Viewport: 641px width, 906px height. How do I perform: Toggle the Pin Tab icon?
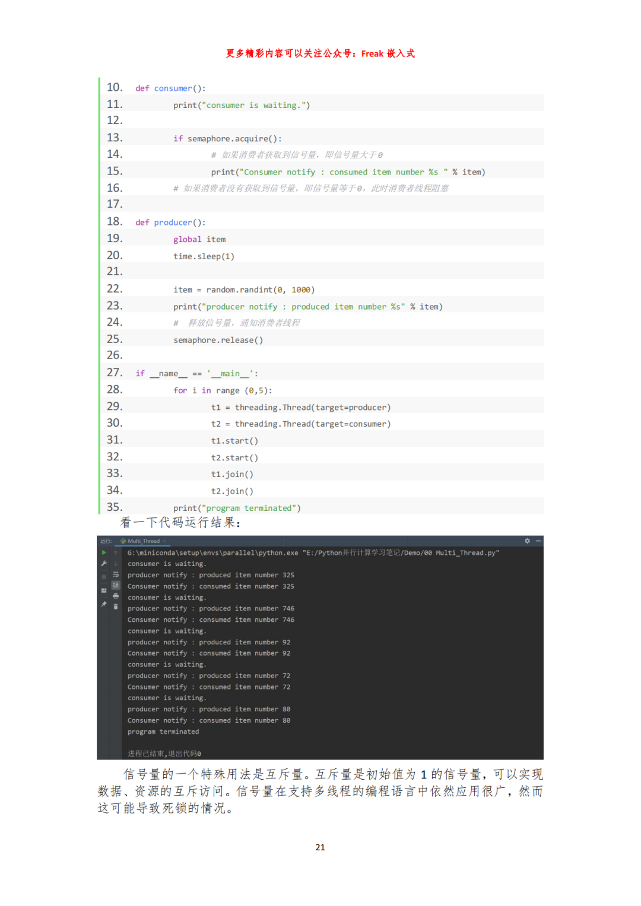click(x=104, y=604)
